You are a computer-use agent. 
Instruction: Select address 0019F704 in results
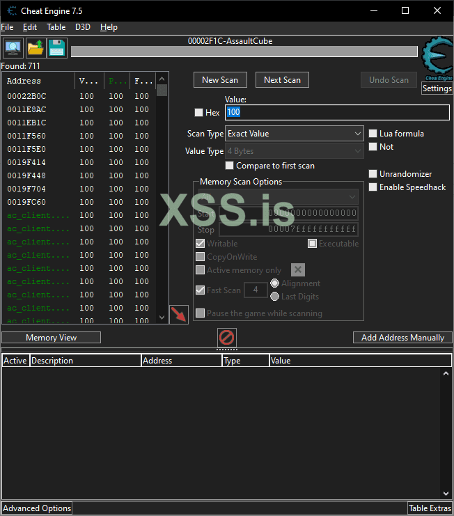click(x=26, y=189)
